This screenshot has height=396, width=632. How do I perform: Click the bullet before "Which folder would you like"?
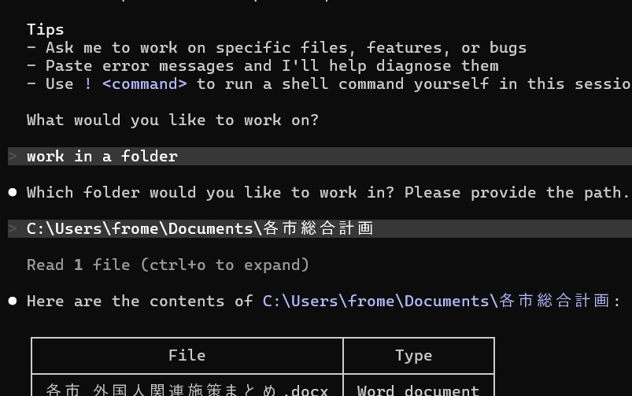point(13,192)
